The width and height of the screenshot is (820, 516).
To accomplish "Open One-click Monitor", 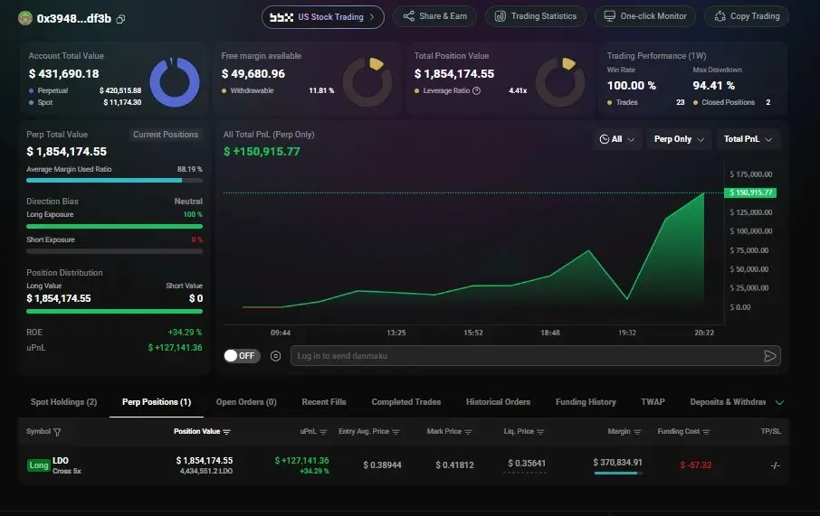I will click(x=644, y=16).
